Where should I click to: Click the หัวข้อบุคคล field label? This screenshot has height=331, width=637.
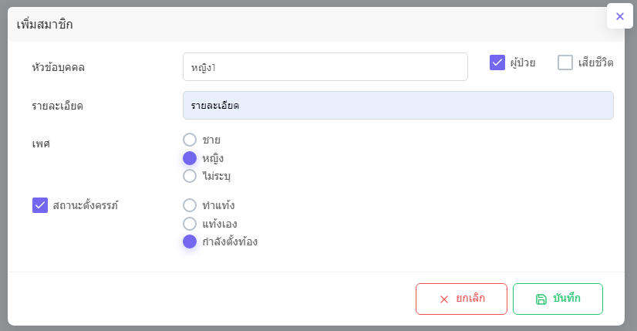coord(59,67)
